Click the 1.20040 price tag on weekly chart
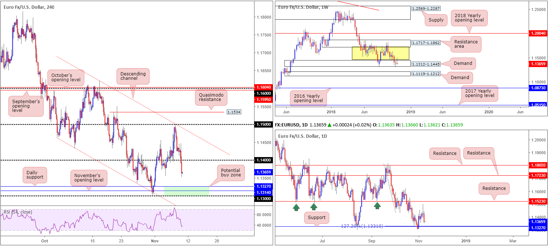Image resolution: width=548 pixels, height=246 pixels. pos(538,33)
